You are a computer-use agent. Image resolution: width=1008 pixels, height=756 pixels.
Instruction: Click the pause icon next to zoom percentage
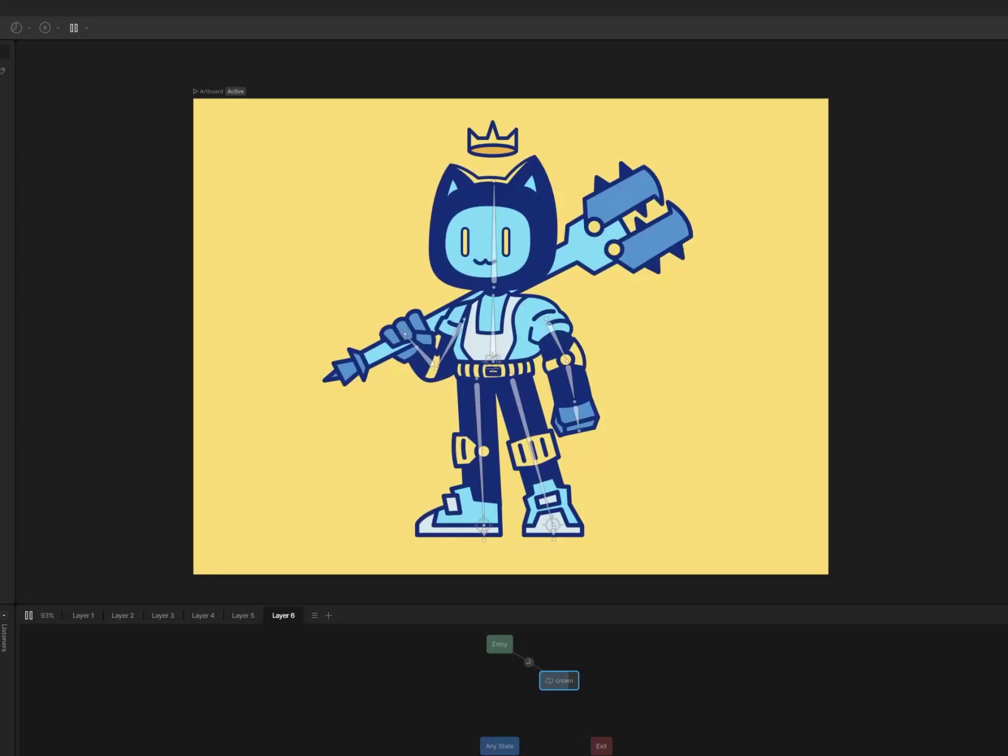tap(28, 615)
